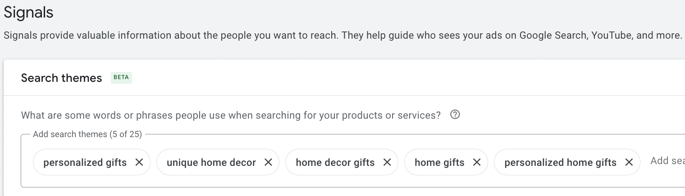
Task: Open the search themes help tooltip icon
Action: click(455, 115)
